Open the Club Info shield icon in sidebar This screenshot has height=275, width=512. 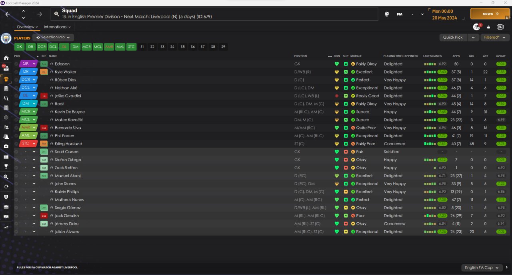pos(6,197)
